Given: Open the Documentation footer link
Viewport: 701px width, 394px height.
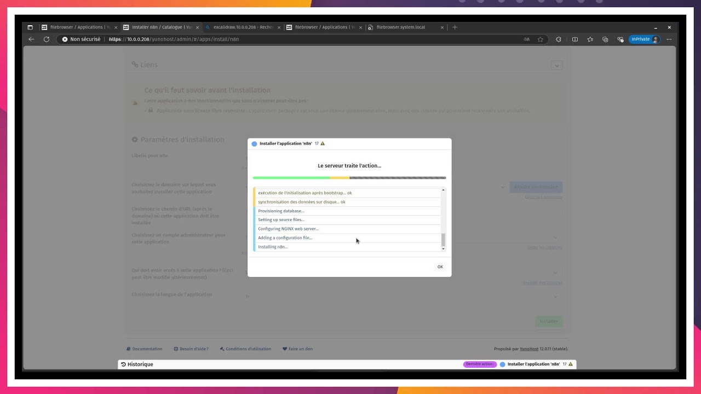Looking at the screenshot, I should tap(145, 349).
